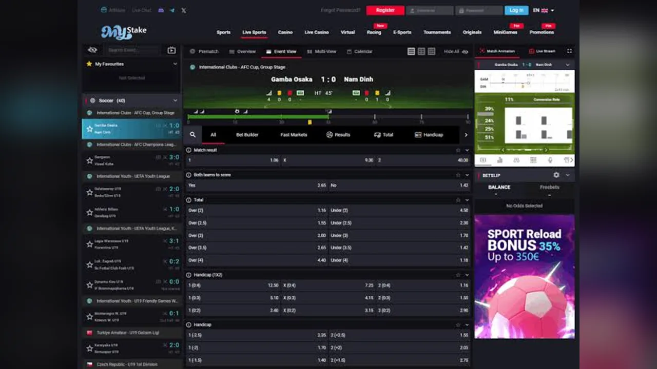
Task: Select three-column layout icon
Action: 432,51
